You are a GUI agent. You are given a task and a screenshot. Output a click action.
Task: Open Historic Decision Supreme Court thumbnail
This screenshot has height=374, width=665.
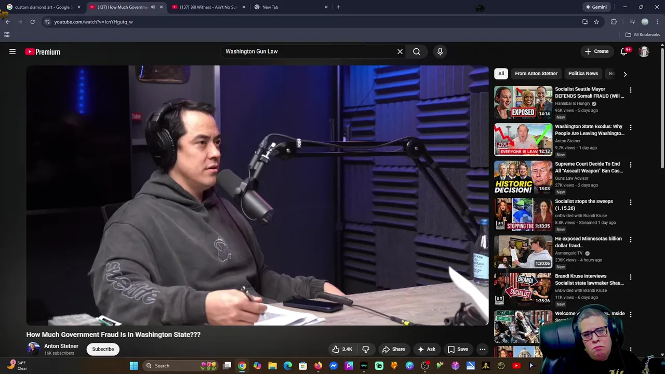523,177
